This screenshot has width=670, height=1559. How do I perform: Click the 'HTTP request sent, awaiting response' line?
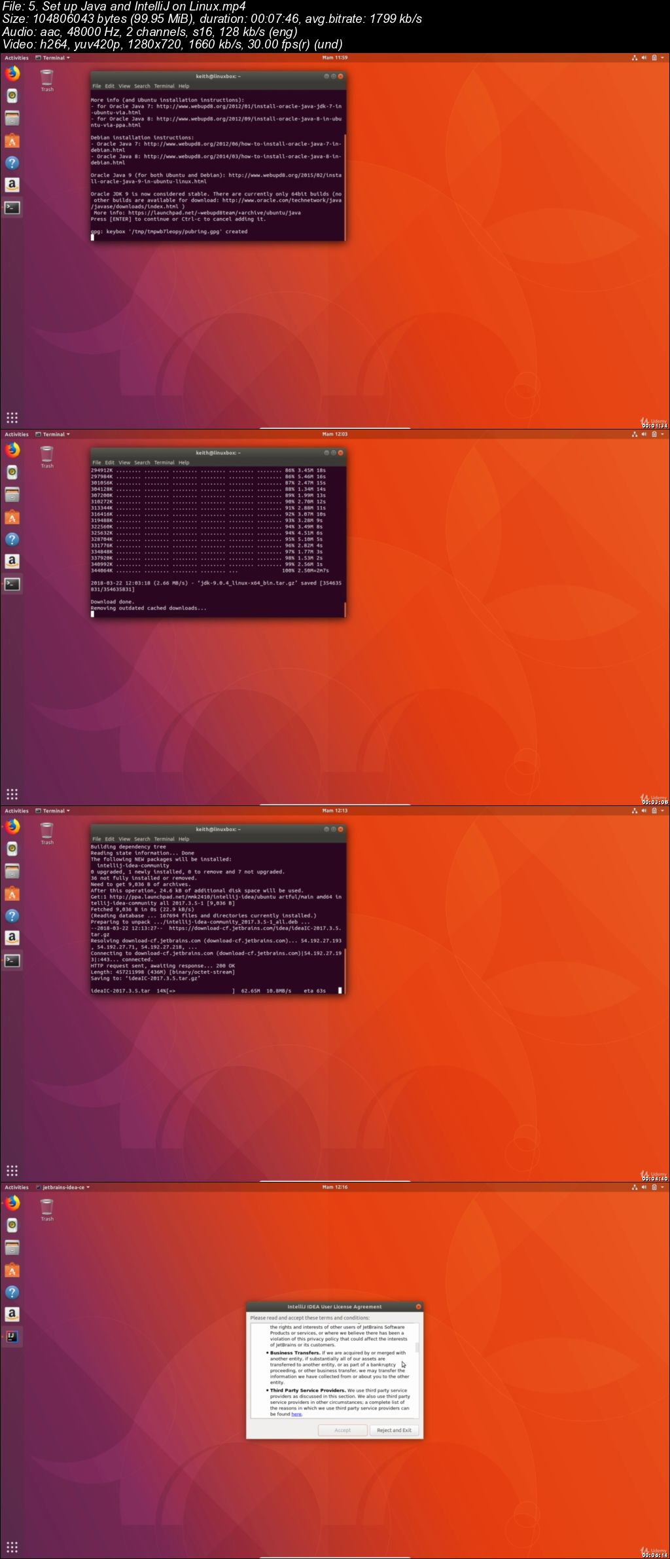click(162, 966)
